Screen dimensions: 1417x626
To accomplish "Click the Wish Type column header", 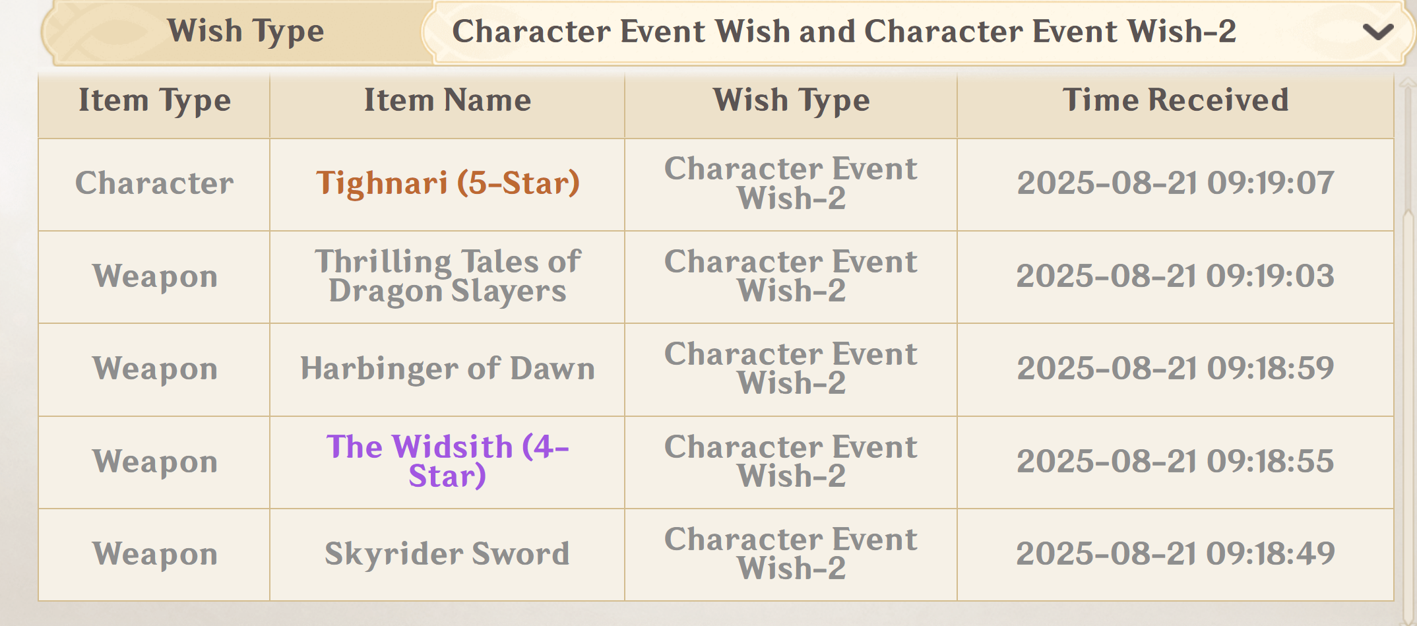I will (x=791, y=100).
